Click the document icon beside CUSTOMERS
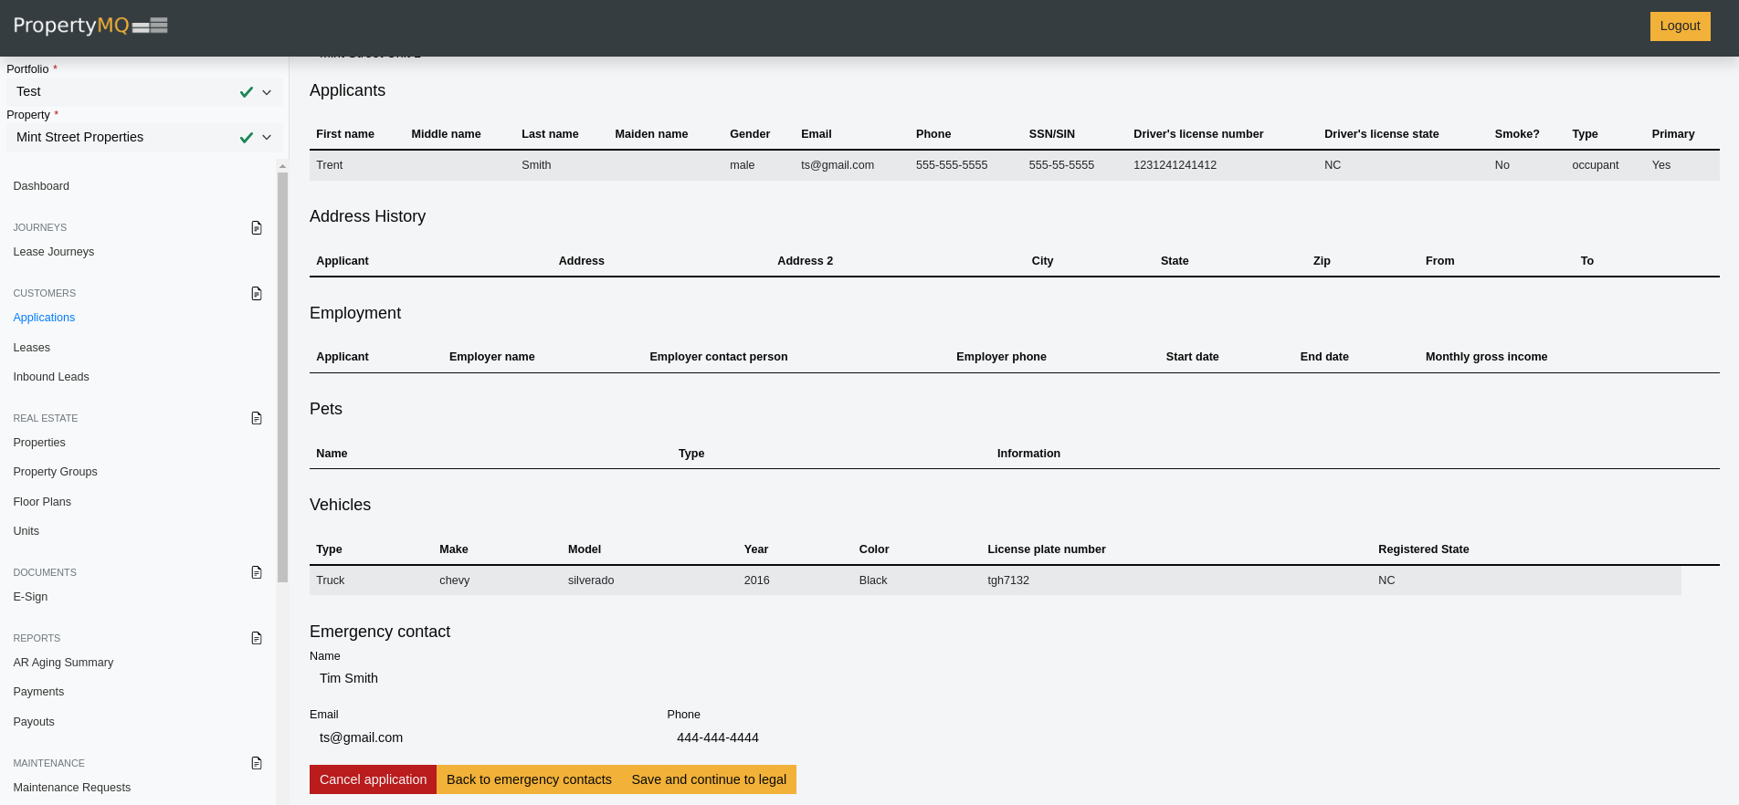This screenshot has height=805, width=1739. point(257,293)
